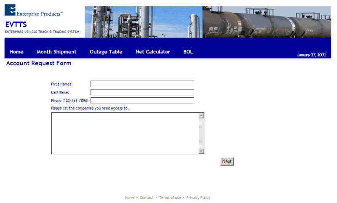Open the Net Calculator page
The image size is (337, 203).
152,52
